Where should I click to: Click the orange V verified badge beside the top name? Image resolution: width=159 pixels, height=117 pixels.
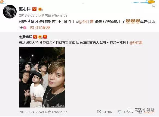[34, 9]
